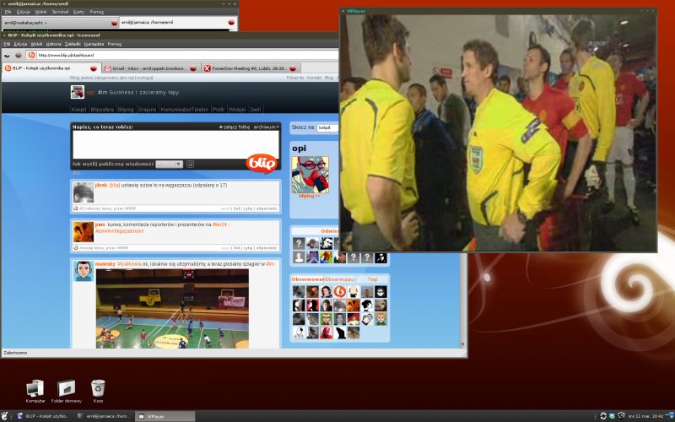Click the date and time clock in the panel
675x422 pixels.
[645, 416]
